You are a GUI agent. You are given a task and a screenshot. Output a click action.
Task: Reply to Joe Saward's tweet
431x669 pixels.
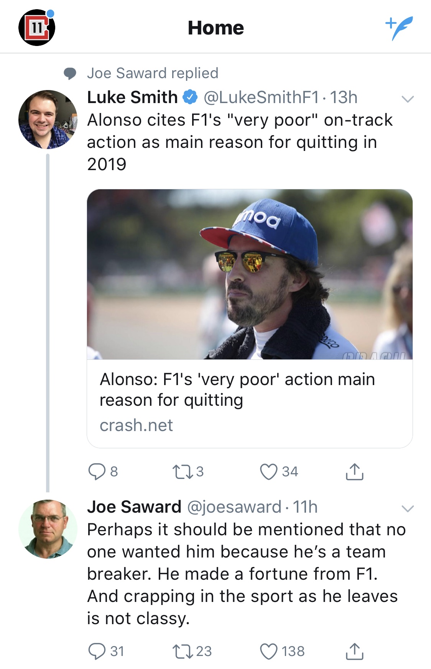tap(97, 651)
